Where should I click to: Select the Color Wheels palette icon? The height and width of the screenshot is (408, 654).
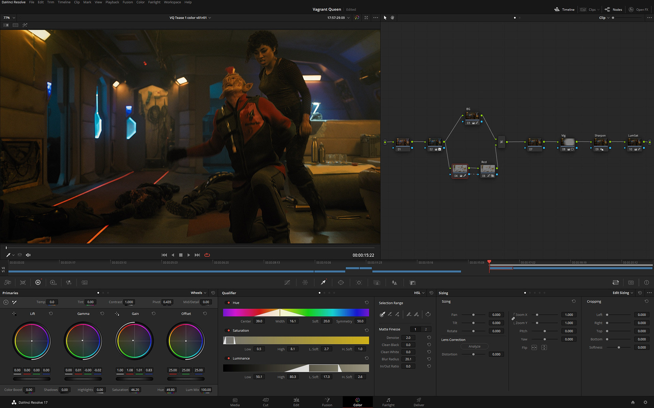tap(38, 282)
